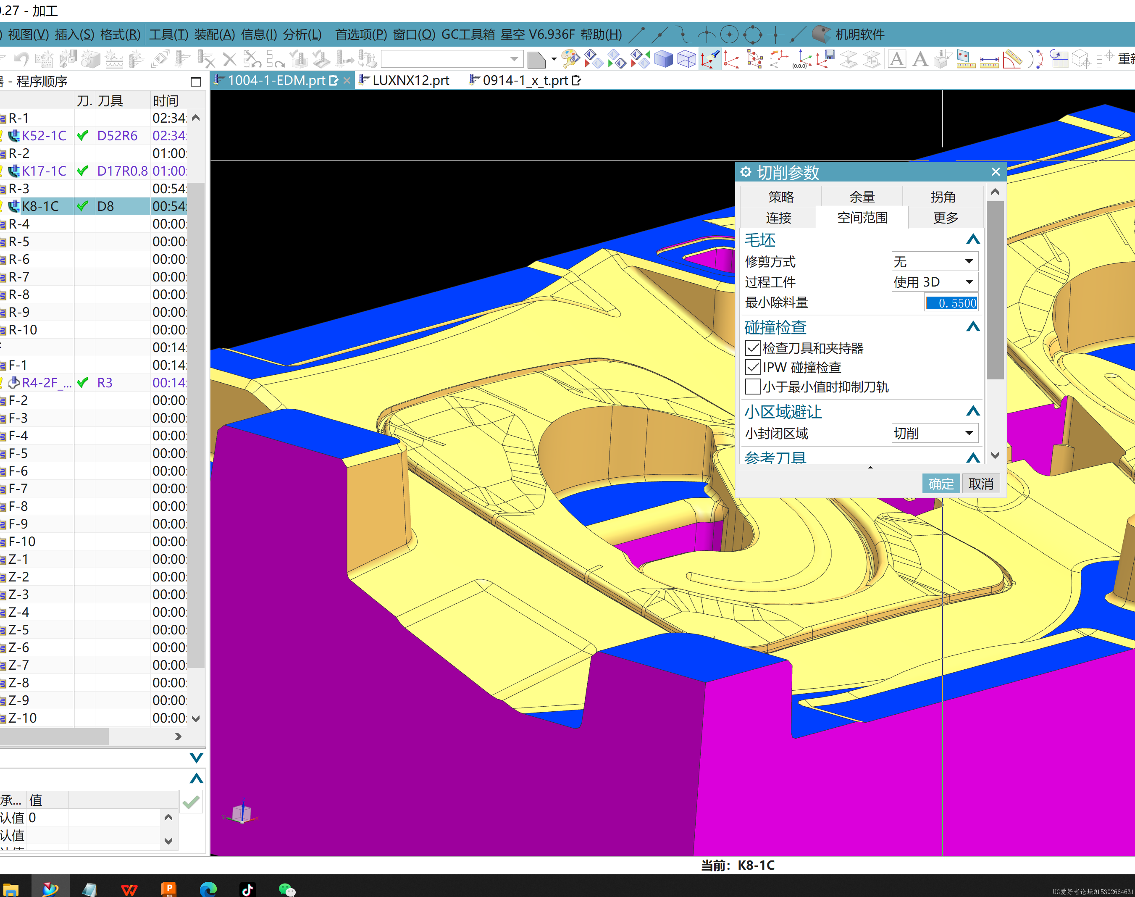The width and height of the screenshot is (1135, 897).
Task: Select the R4-2F operation row
Action: (x=93, y=382)
